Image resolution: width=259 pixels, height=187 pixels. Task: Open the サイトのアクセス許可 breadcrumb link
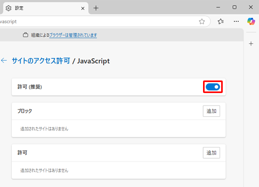click(x=41, y=61)
